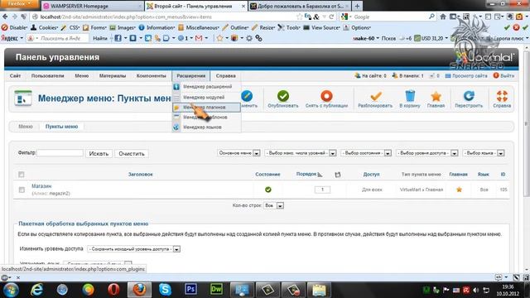Open the Пользователи top menu
The width and height of the screenshot is (530, 298).
[x=48, y=76]
